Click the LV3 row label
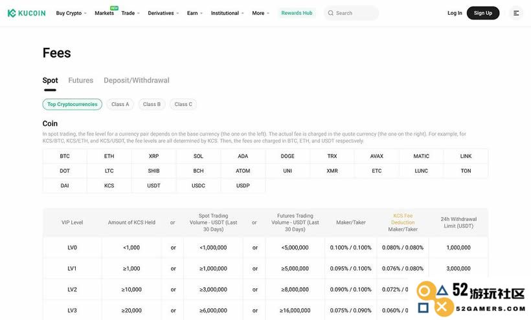The width and height of the screenshot is (531, 320). click(x=72, y=310)
